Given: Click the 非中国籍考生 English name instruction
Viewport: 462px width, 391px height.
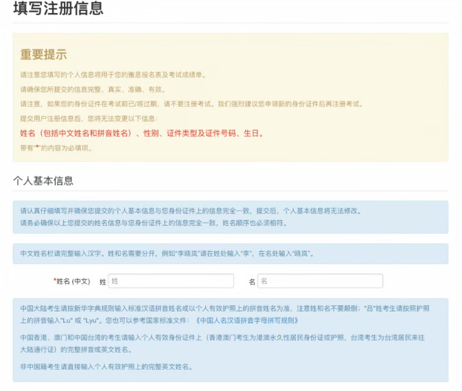Looking at the screenshot, I should pyautogui.click(x=106, y=367).
